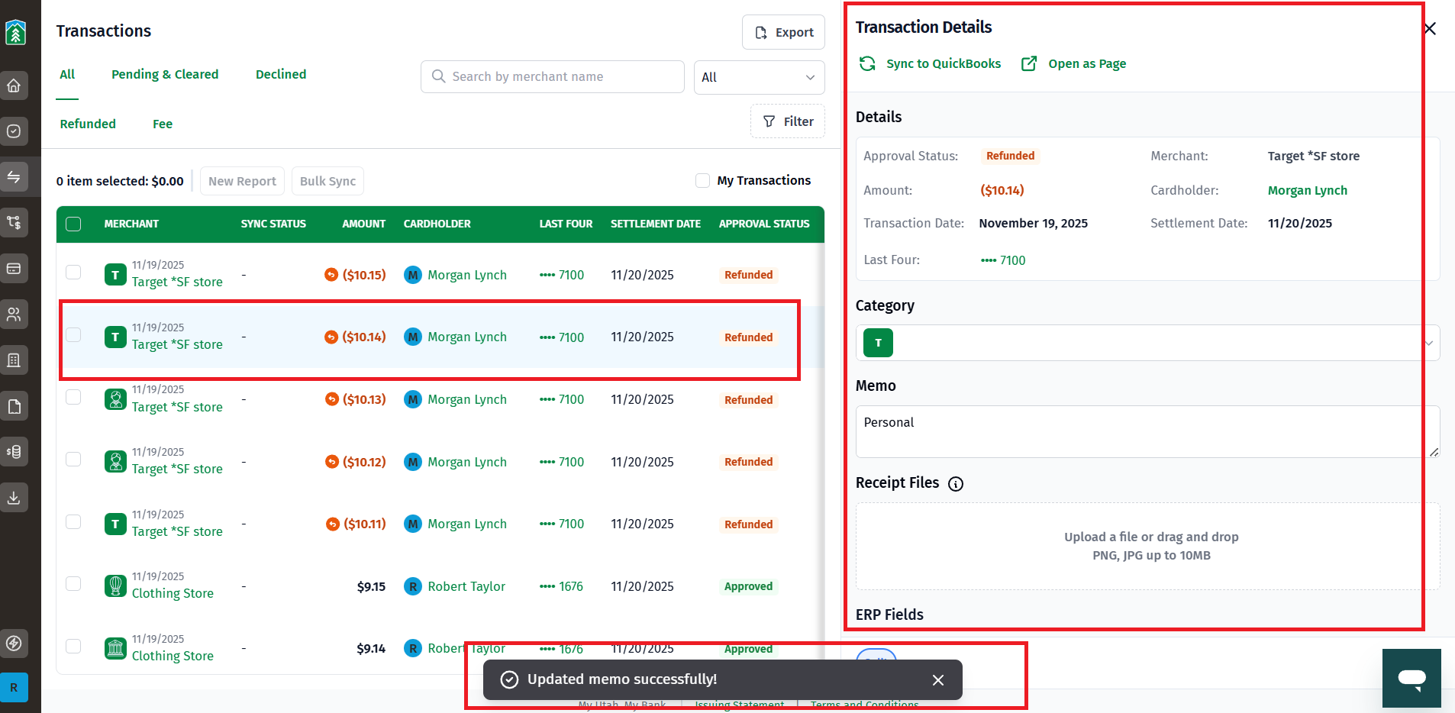Image resolution: width=1455 pixels, height=713 pixels.
Task: Click the Memo text area
Action: (x=1147, y=431)
